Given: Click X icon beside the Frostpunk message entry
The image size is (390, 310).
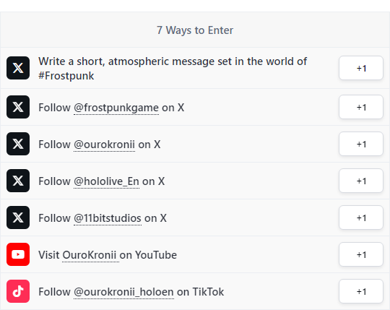Looking at the screenshot, I should coord(18,68).
